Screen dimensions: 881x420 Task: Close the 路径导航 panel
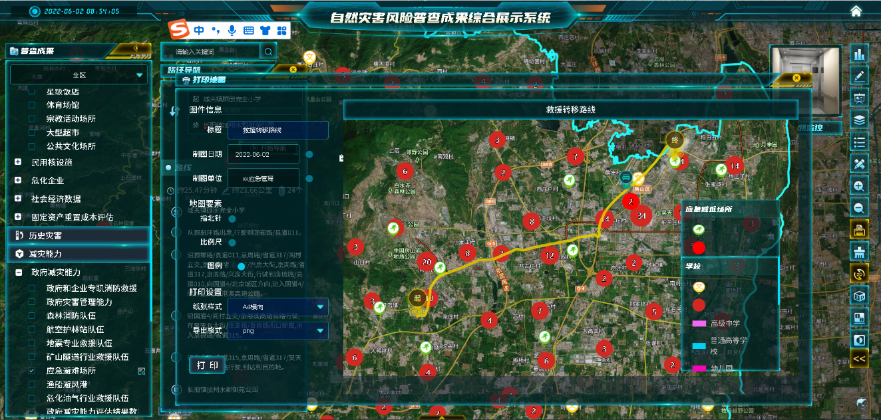tap(293, 69)
